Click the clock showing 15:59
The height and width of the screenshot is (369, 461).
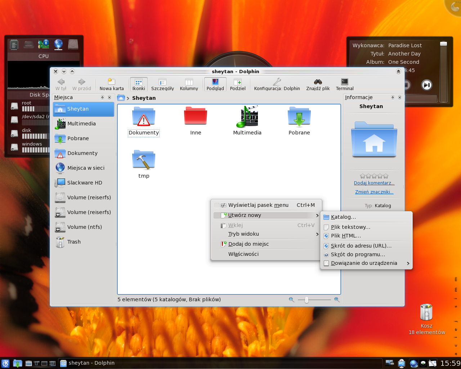(450, 363)
